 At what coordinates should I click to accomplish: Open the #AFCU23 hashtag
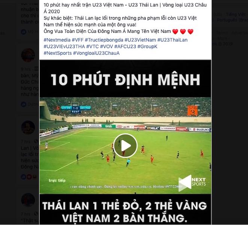click(x=125, y=47)
